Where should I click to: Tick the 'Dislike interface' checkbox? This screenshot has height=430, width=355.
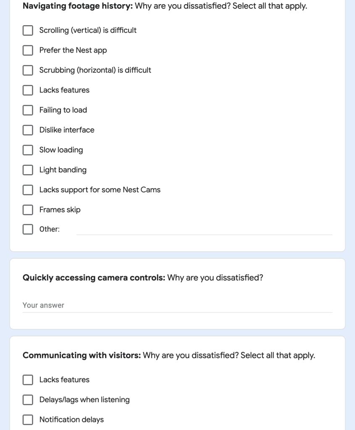(x=28, y=130)
